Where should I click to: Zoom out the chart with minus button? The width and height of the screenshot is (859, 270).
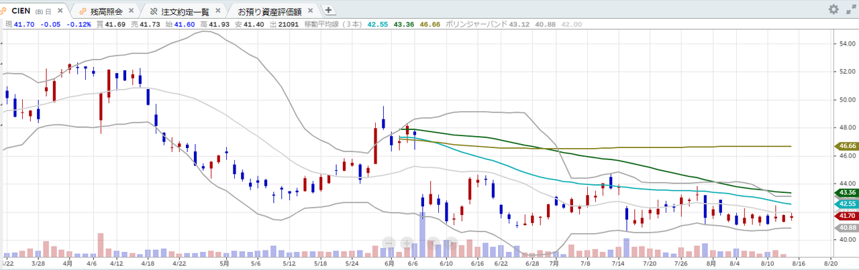coord(389,242)
